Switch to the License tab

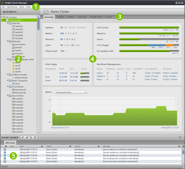click(109, 17)
